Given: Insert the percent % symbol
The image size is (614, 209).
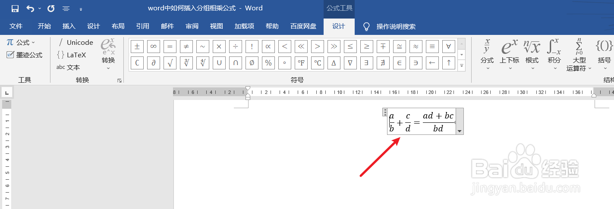Looking at the screenshot, I should (268, 63).
